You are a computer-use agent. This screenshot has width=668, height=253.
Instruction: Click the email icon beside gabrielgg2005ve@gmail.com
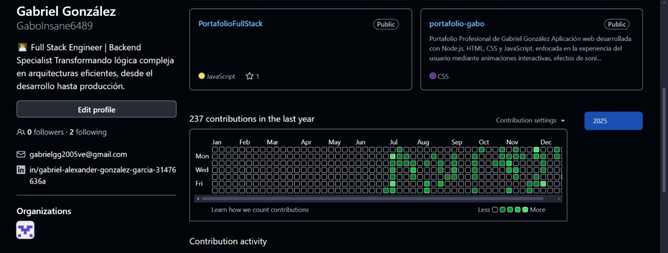[21, 154]
